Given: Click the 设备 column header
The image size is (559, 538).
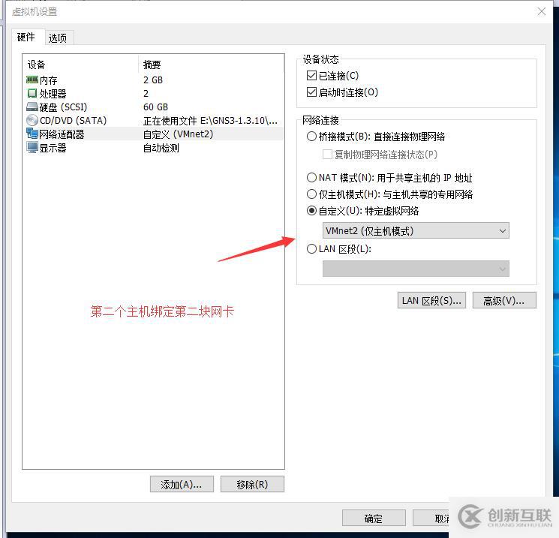Looking at the screenshot, I should (x=36, y=65).
